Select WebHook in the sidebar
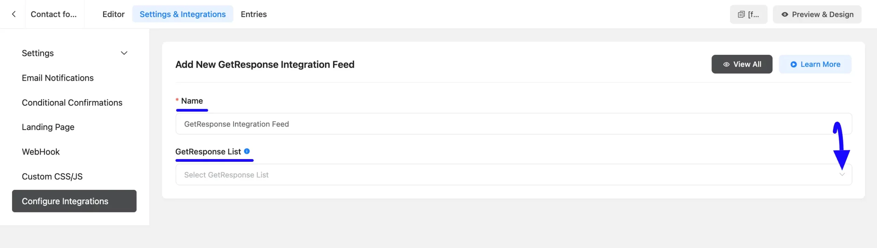The image size is (877, 248). 41,152
